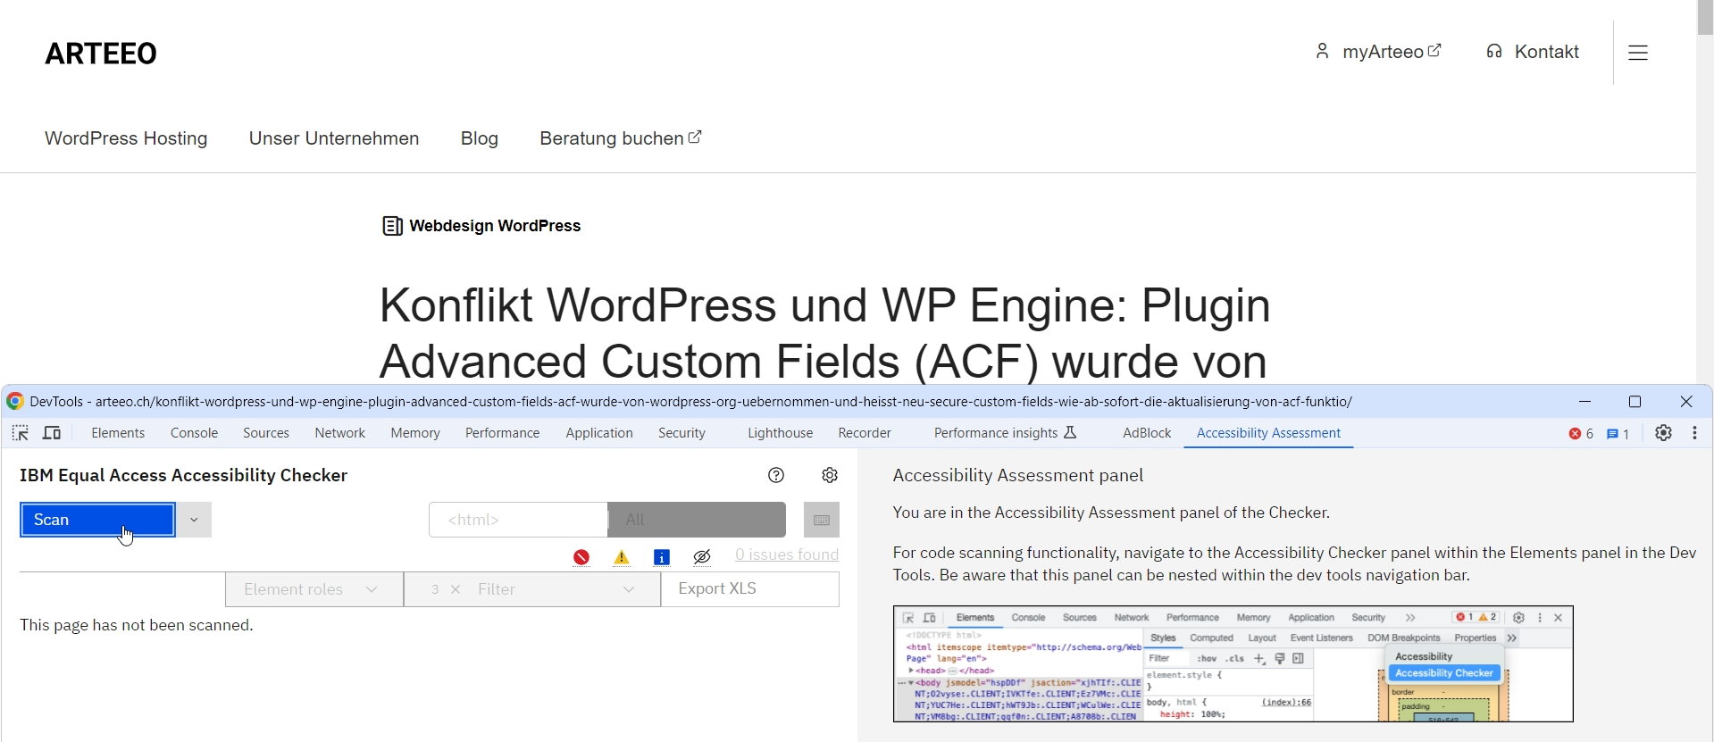Open the Scan options dropdown arrow
Image resolution: width=1714 pixels, height=742 pixels.
[194, 520]
